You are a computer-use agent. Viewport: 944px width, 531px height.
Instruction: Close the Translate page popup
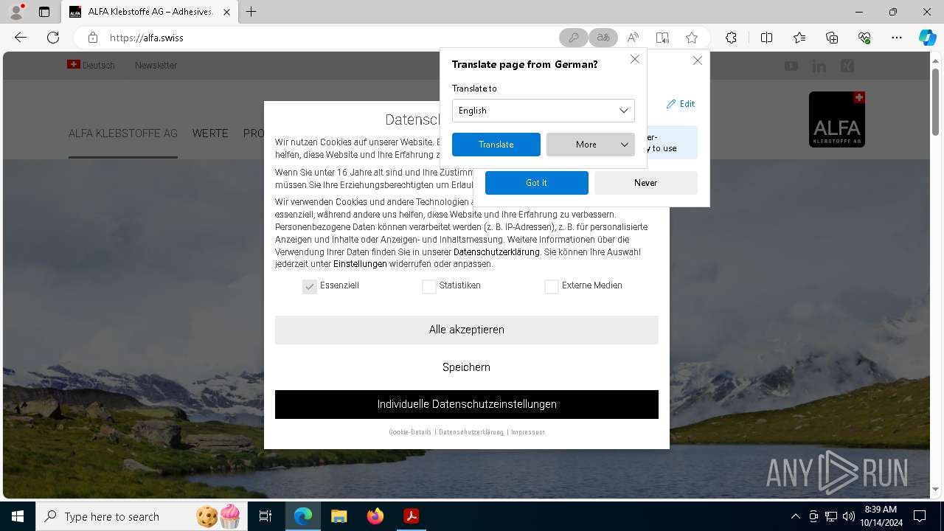point(635,59)
